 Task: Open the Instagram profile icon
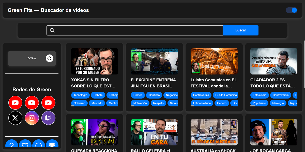(x=32, y=118)
